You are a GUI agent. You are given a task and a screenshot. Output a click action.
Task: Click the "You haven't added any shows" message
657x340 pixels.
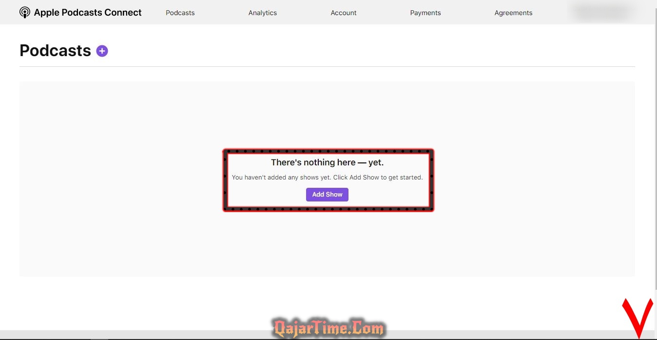click(327, 178)
